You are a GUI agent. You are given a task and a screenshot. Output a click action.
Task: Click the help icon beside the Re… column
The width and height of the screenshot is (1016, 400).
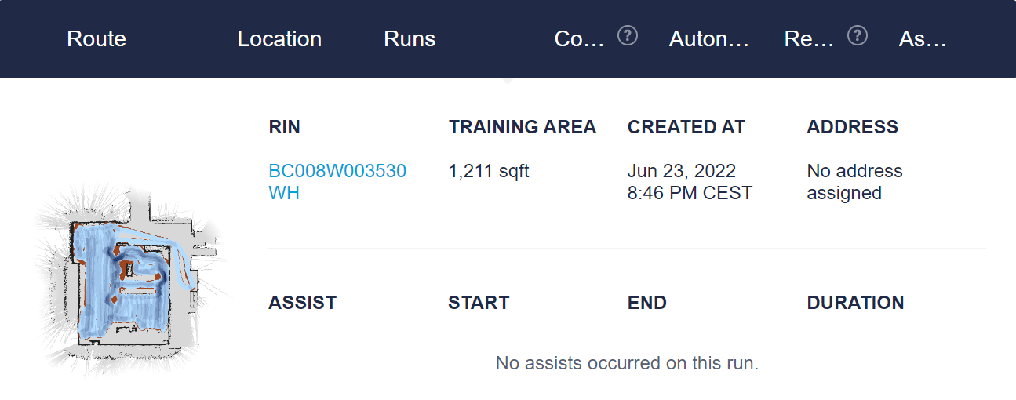(858, 36)
